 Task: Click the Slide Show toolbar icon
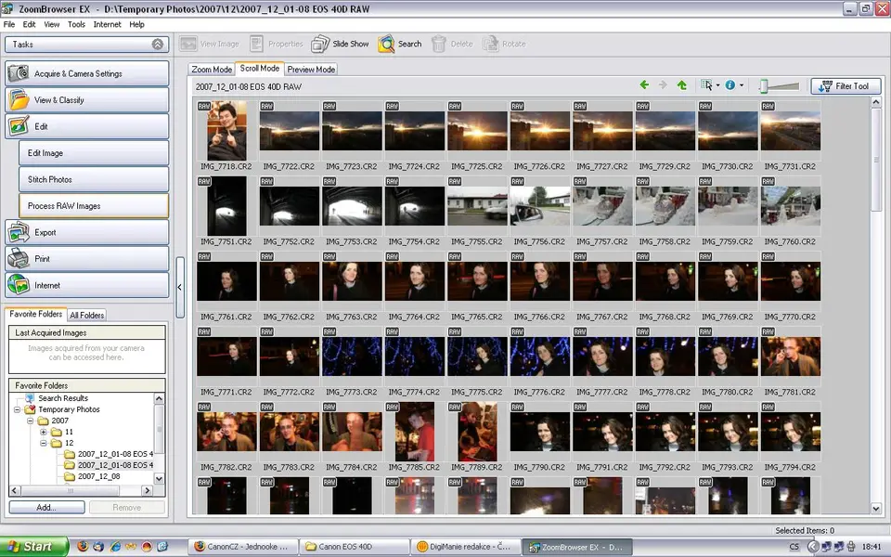pyautogui.click(x=320, y=44)
